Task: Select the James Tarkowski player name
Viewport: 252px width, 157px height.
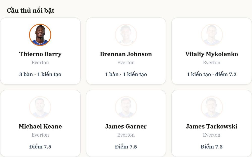Action: [212, 126]
